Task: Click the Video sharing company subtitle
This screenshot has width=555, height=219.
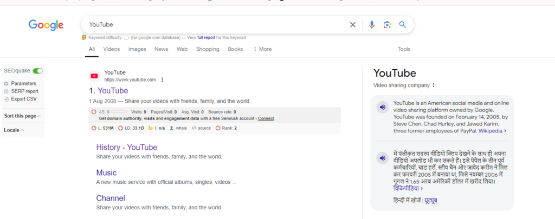Action: pyautogui.click(x=402, y=85)
